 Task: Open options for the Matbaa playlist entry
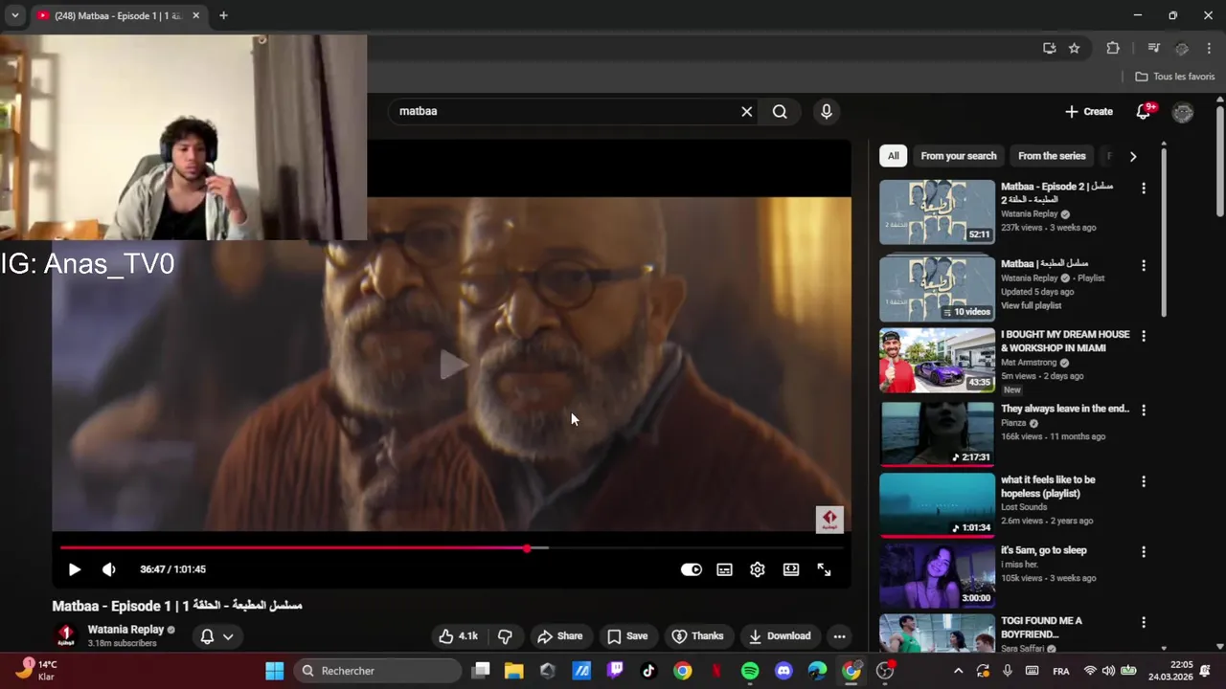pos(1143,265)
